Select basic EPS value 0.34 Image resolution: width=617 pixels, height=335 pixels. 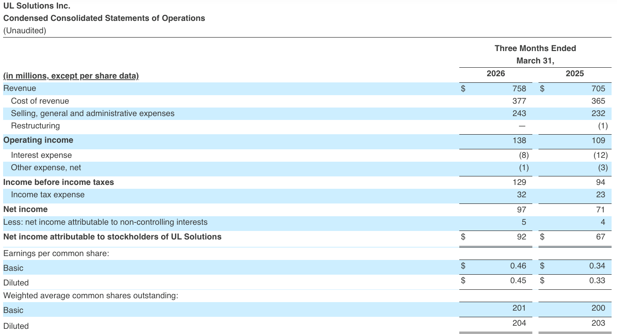tap(597, 266)
